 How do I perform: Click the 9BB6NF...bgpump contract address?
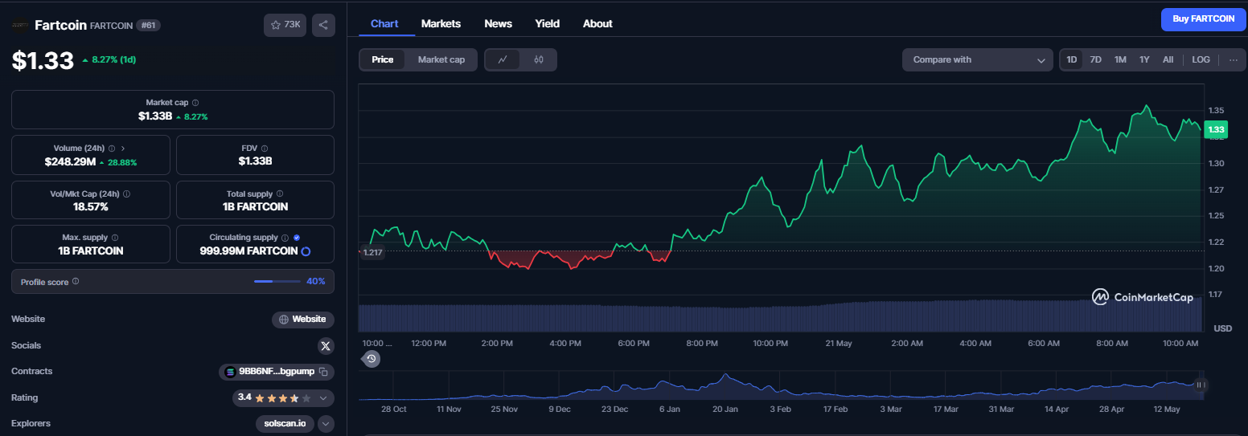[276, 372]
